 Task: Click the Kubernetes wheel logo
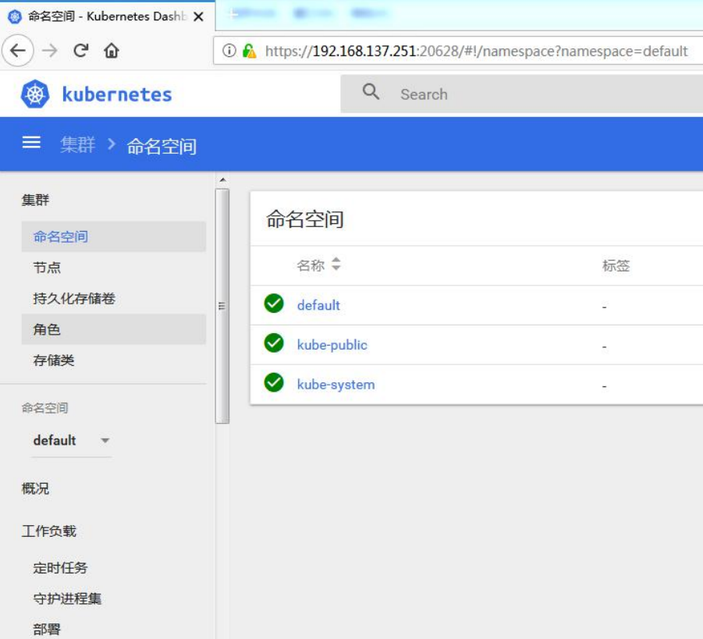(x=35, y=94)
